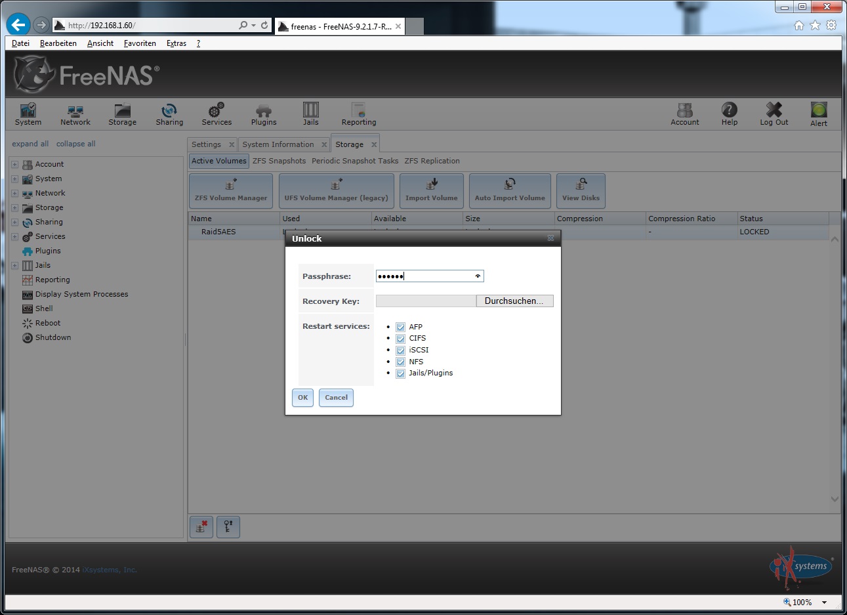
Task: Expand the Account tree node
Action: tap(14, 164)
